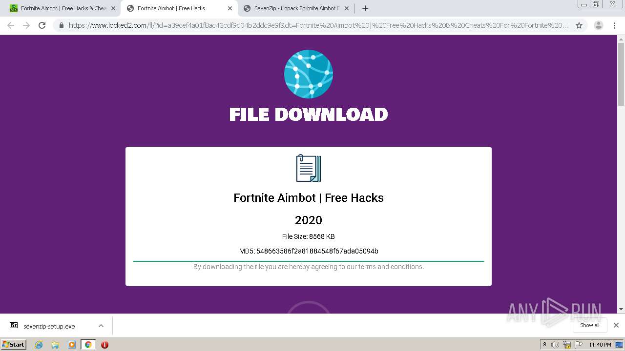Screen dimensions: 625x351
Task: Close the active Fortnite Aimbot Free Hacks tab
Action: (229, 8)
